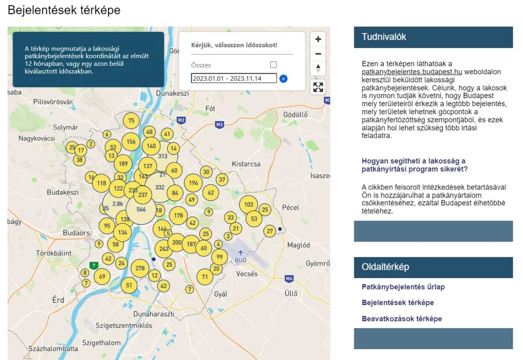
Task: Open Bejelentések térképe from sitemap
Action: [397, 302]
